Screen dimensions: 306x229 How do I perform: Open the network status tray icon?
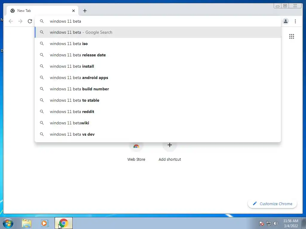(x=269, y=223)
